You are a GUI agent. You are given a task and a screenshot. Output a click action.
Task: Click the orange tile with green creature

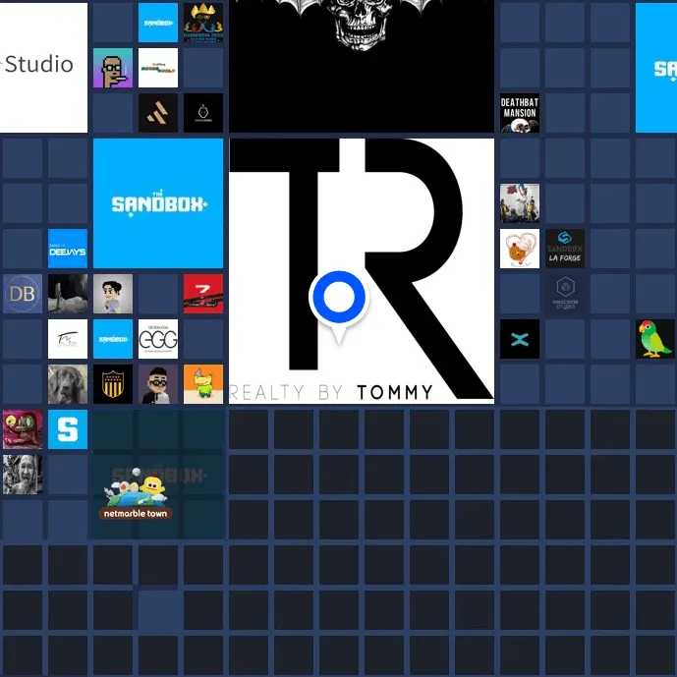203,384
